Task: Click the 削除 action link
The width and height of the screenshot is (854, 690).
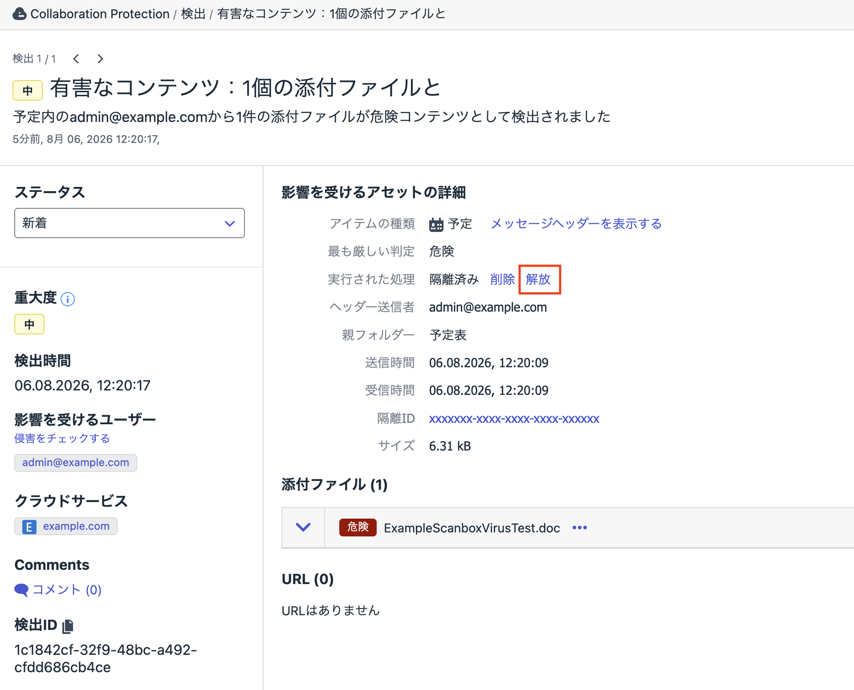Action: pos(503,279)
